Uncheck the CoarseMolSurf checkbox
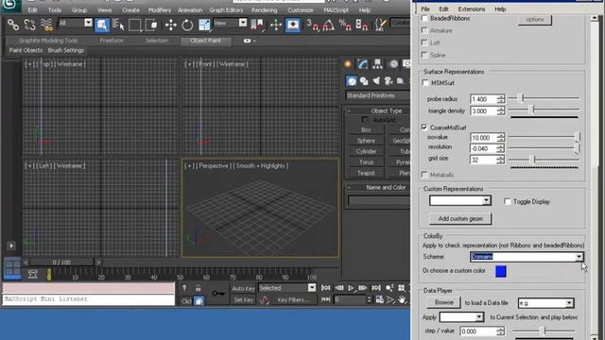Screen dimensions: 605x340 pos(424,127)
